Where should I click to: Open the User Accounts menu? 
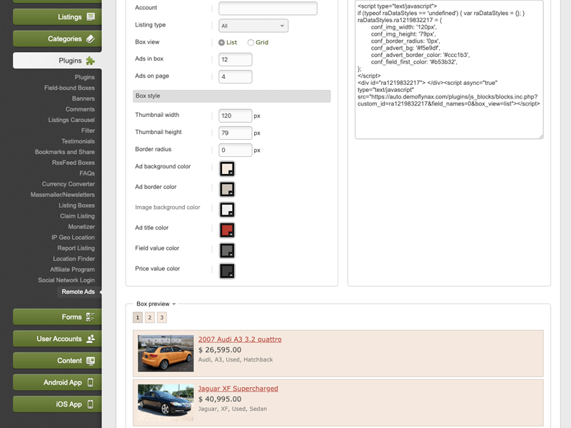pyautogui.click(x=57, y=339)
